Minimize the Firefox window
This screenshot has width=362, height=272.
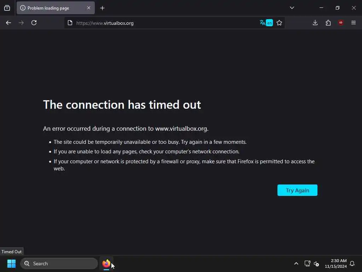(321, 8)
